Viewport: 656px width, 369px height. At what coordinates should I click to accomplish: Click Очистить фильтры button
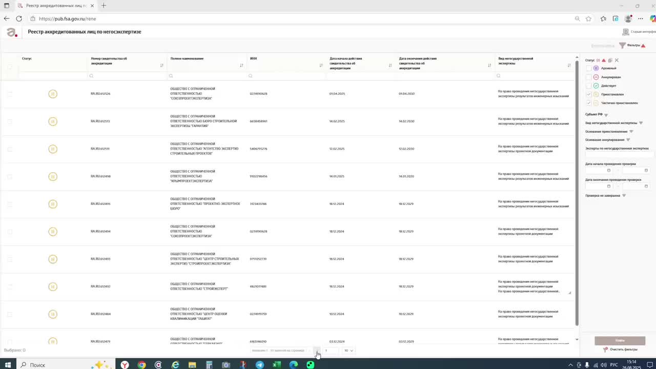[621, 350]
